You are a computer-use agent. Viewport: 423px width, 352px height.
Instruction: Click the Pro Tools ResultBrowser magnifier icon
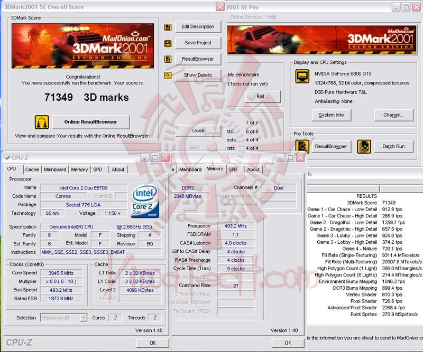302,147
